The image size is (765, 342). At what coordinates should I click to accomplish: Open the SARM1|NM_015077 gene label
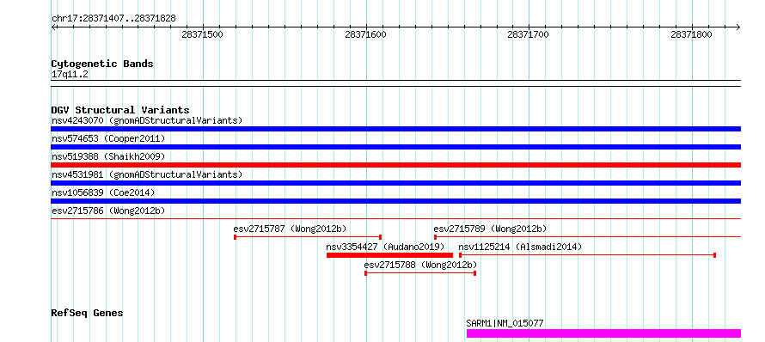point(505,323)
